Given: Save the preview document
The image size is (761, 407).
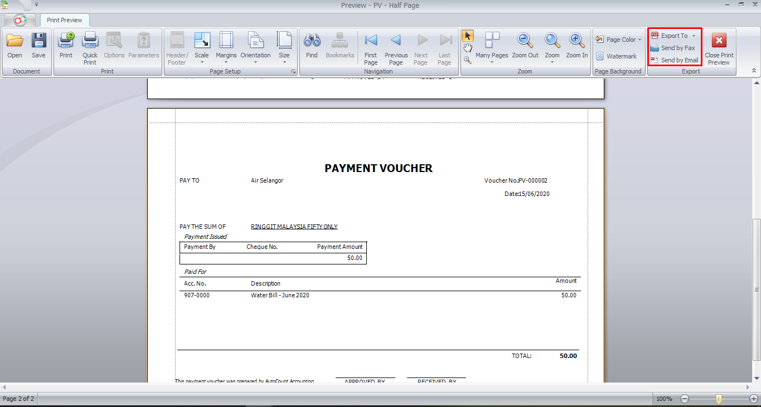Looking at the screenshot, I should 38,46.
